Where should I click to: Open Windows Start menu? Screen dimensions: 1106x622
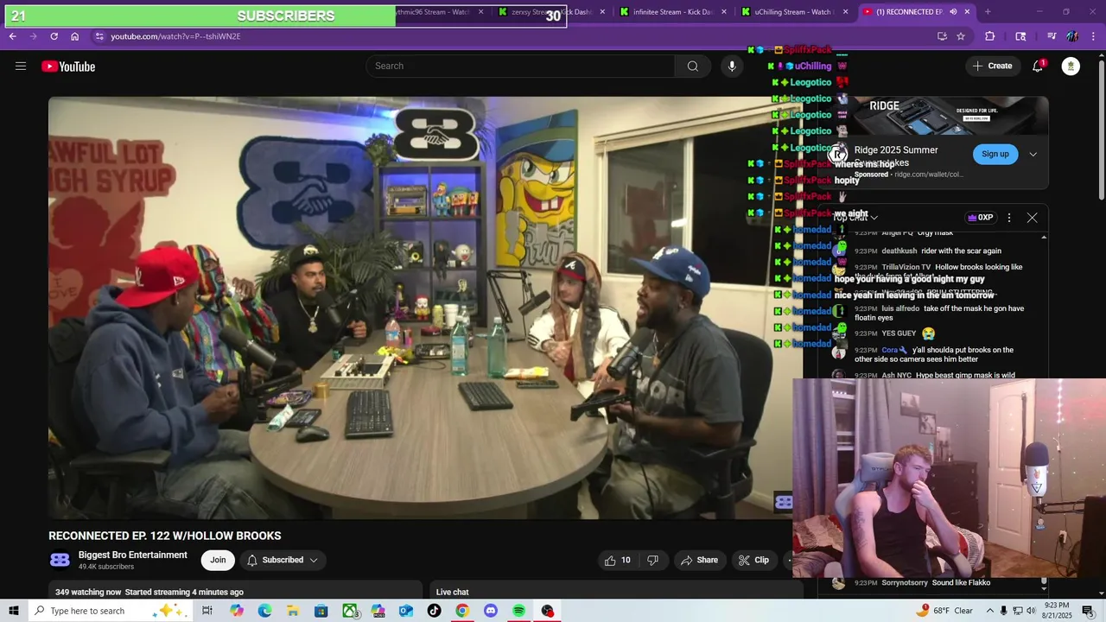pyautogui.click(x=13, y=611)
